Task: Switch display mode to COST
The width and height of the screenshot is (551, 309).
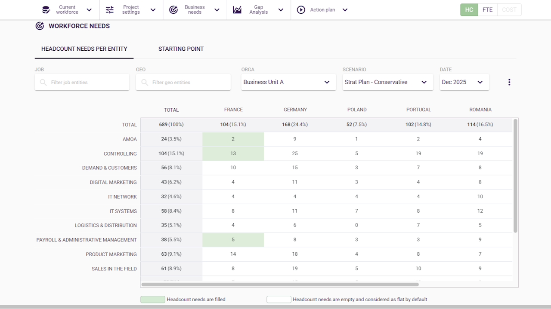Action: click(509, 10)
